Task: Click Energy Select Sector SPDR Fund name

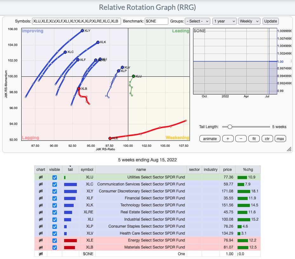Action: coord(157,240)
